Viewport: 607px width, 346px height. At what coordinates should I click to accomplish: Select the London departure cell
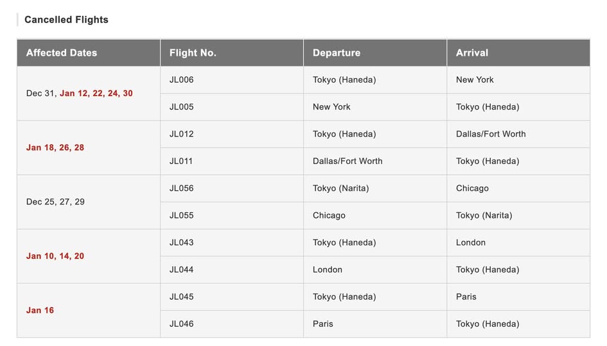(x=328, y=270)
